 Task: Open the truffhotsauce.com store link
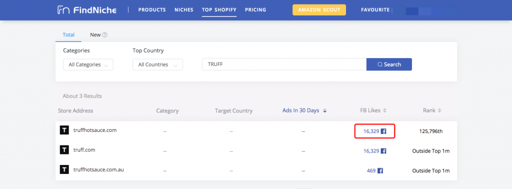tap(95, 130)
